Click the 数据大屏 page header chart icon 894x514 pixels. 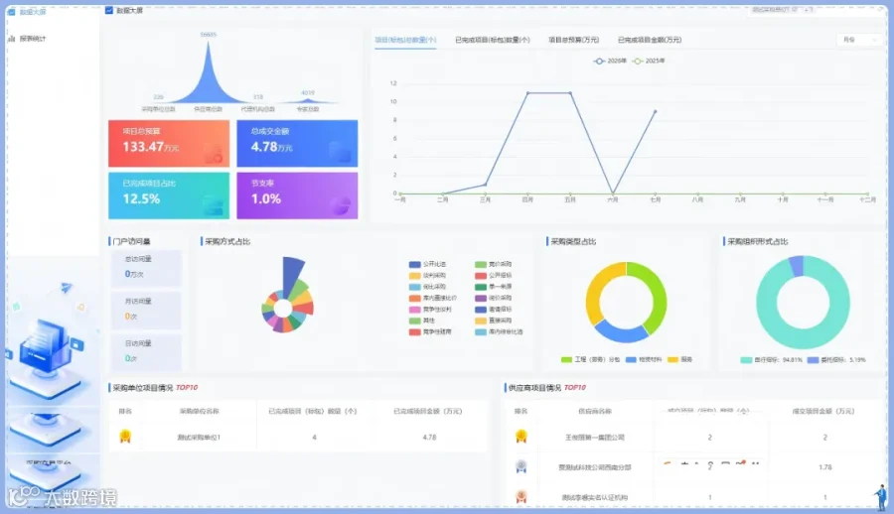pos(109,10)
